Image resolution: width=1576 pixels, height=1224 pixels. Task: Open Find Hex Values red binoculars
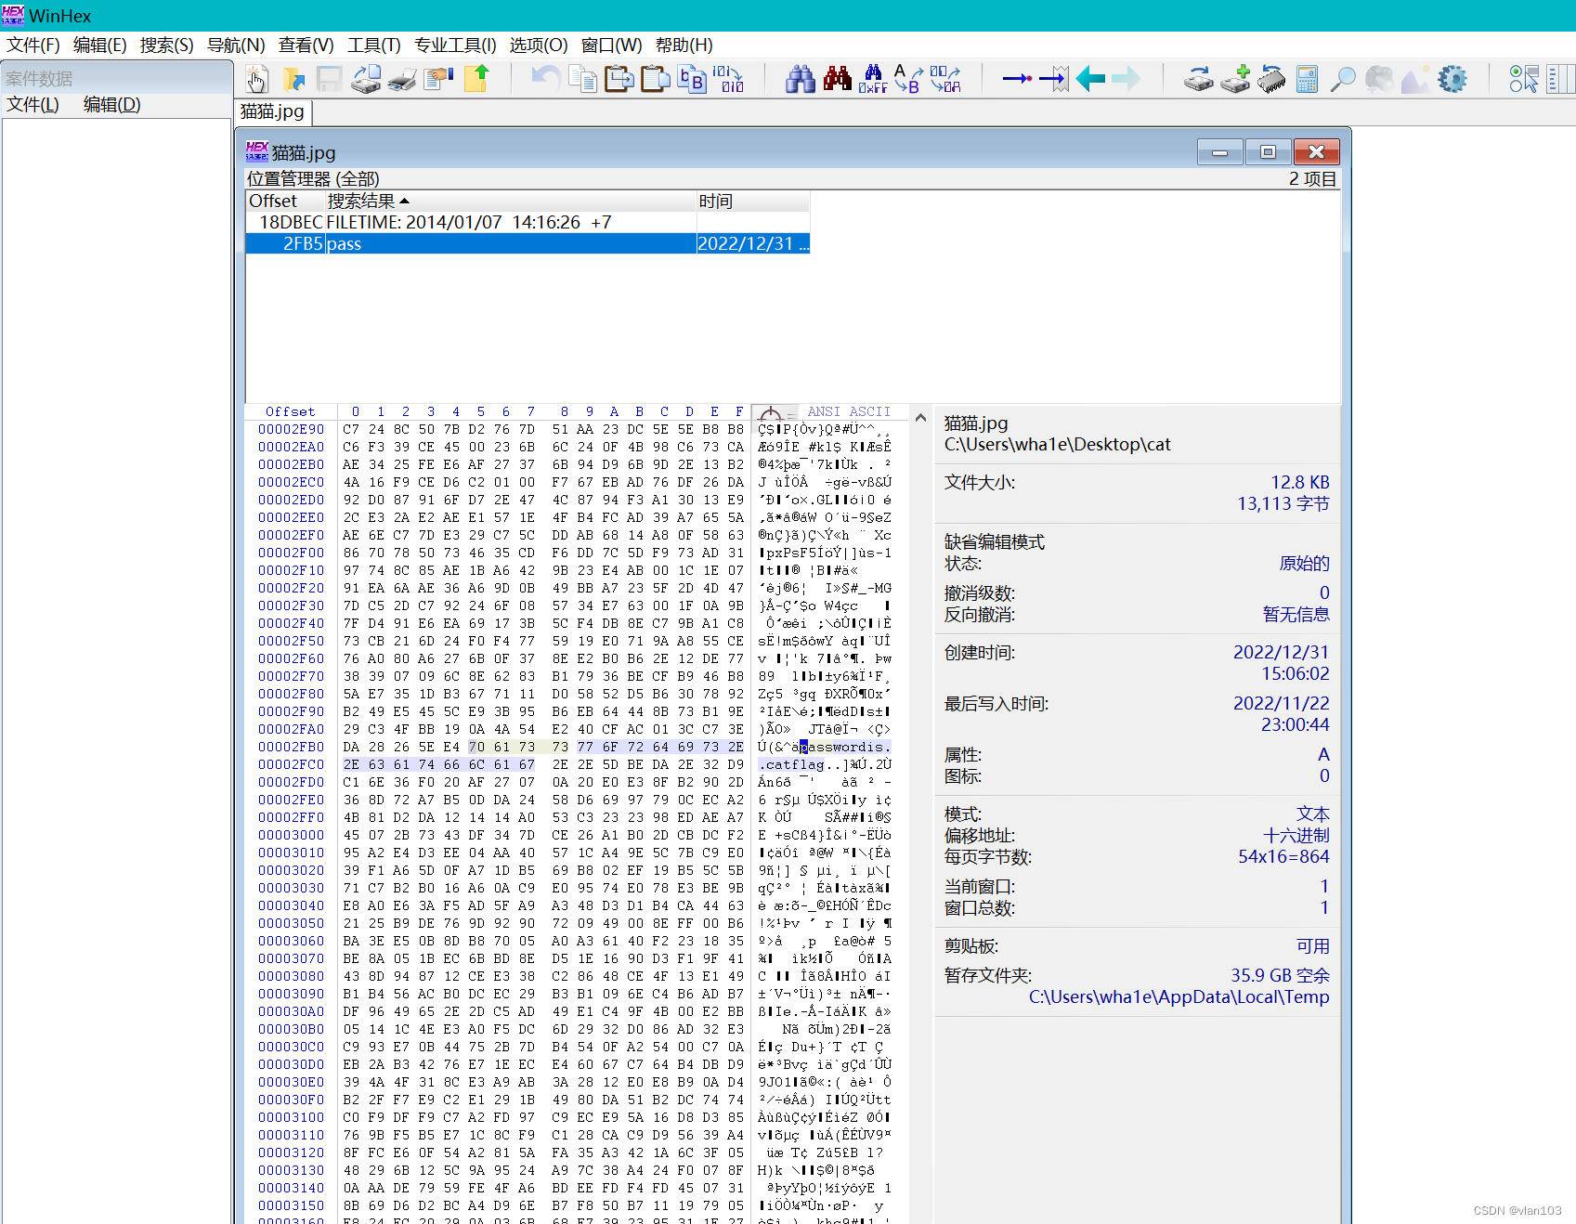tap(837, 79)
